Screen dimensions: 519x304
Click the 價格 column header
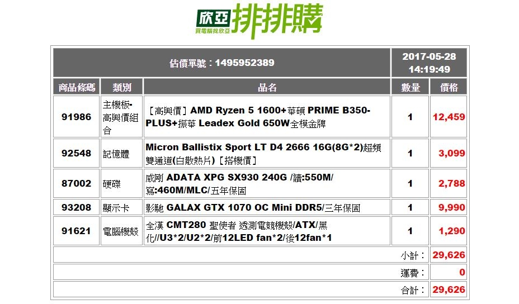tap(449, 87)
